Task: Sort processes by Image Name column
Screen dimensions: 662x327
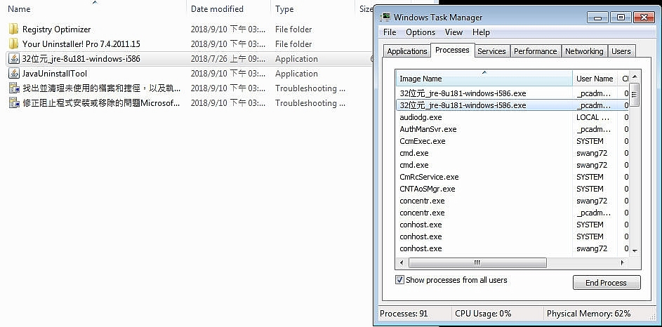Action: 484,79
